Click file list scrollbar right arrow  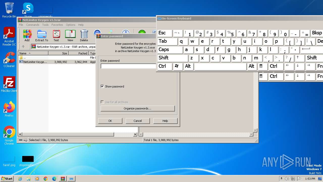click(135, 134)
